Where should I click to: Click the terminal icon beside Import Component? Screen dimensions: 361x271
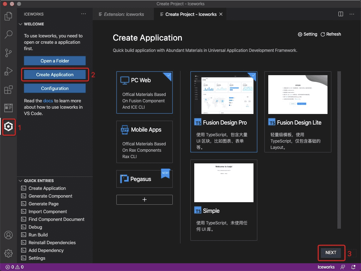click(24, 211)
